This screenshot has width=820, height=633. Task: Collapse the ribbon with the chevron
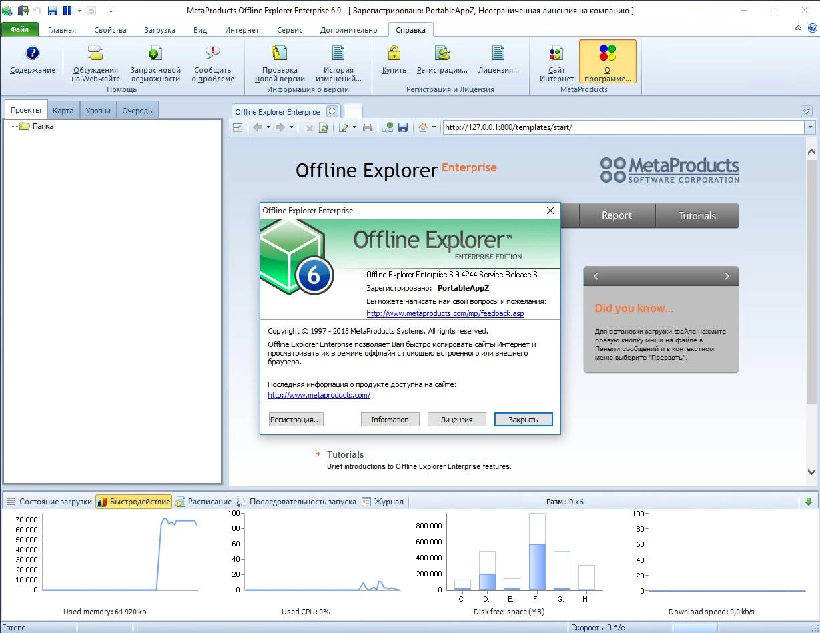pyautogui.click(x=799, y=28)
